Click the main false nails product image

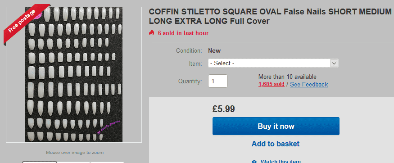tap(74, 75)
